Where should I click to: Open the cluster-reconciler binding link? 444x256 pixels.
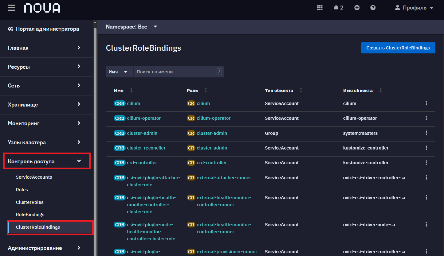[146, 148]
